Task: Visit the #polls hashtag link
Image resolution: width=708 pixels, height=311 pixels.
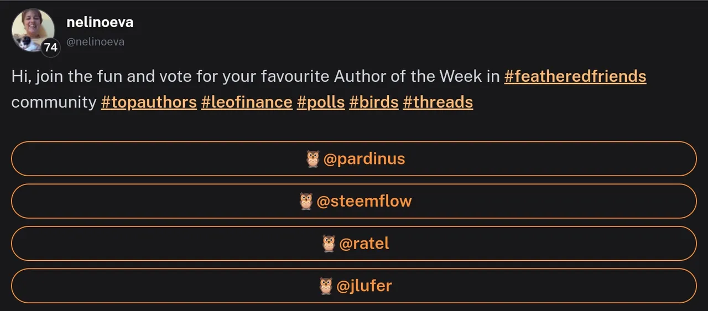Action: point(321,102)
